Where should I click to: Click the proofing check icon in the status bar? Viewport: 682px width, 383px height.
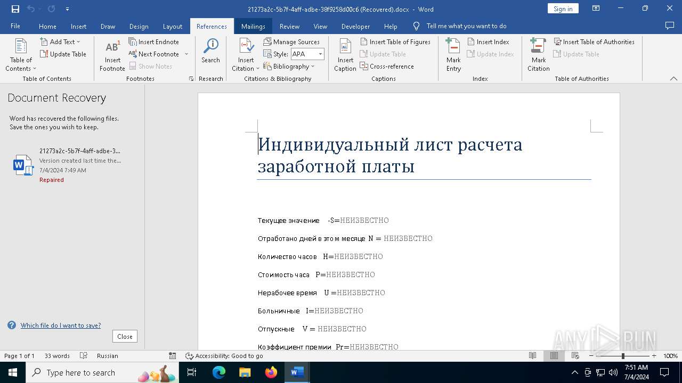click(x=84, y=356)
